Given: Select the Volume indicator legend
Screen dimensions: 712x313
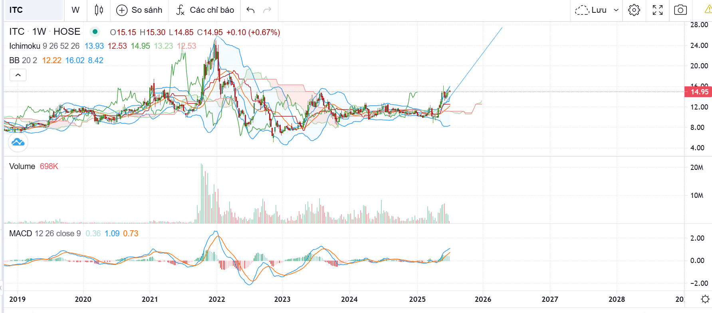Looking at the screenshot, I should pyautogui.click(x=22, y=166).
